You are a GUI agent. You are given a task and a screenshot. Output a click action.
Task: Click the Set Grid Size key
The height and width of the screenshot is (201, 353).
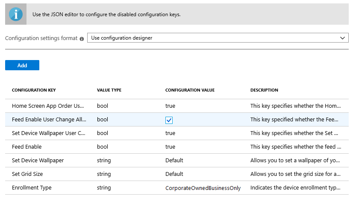click(x=27, y=174)
